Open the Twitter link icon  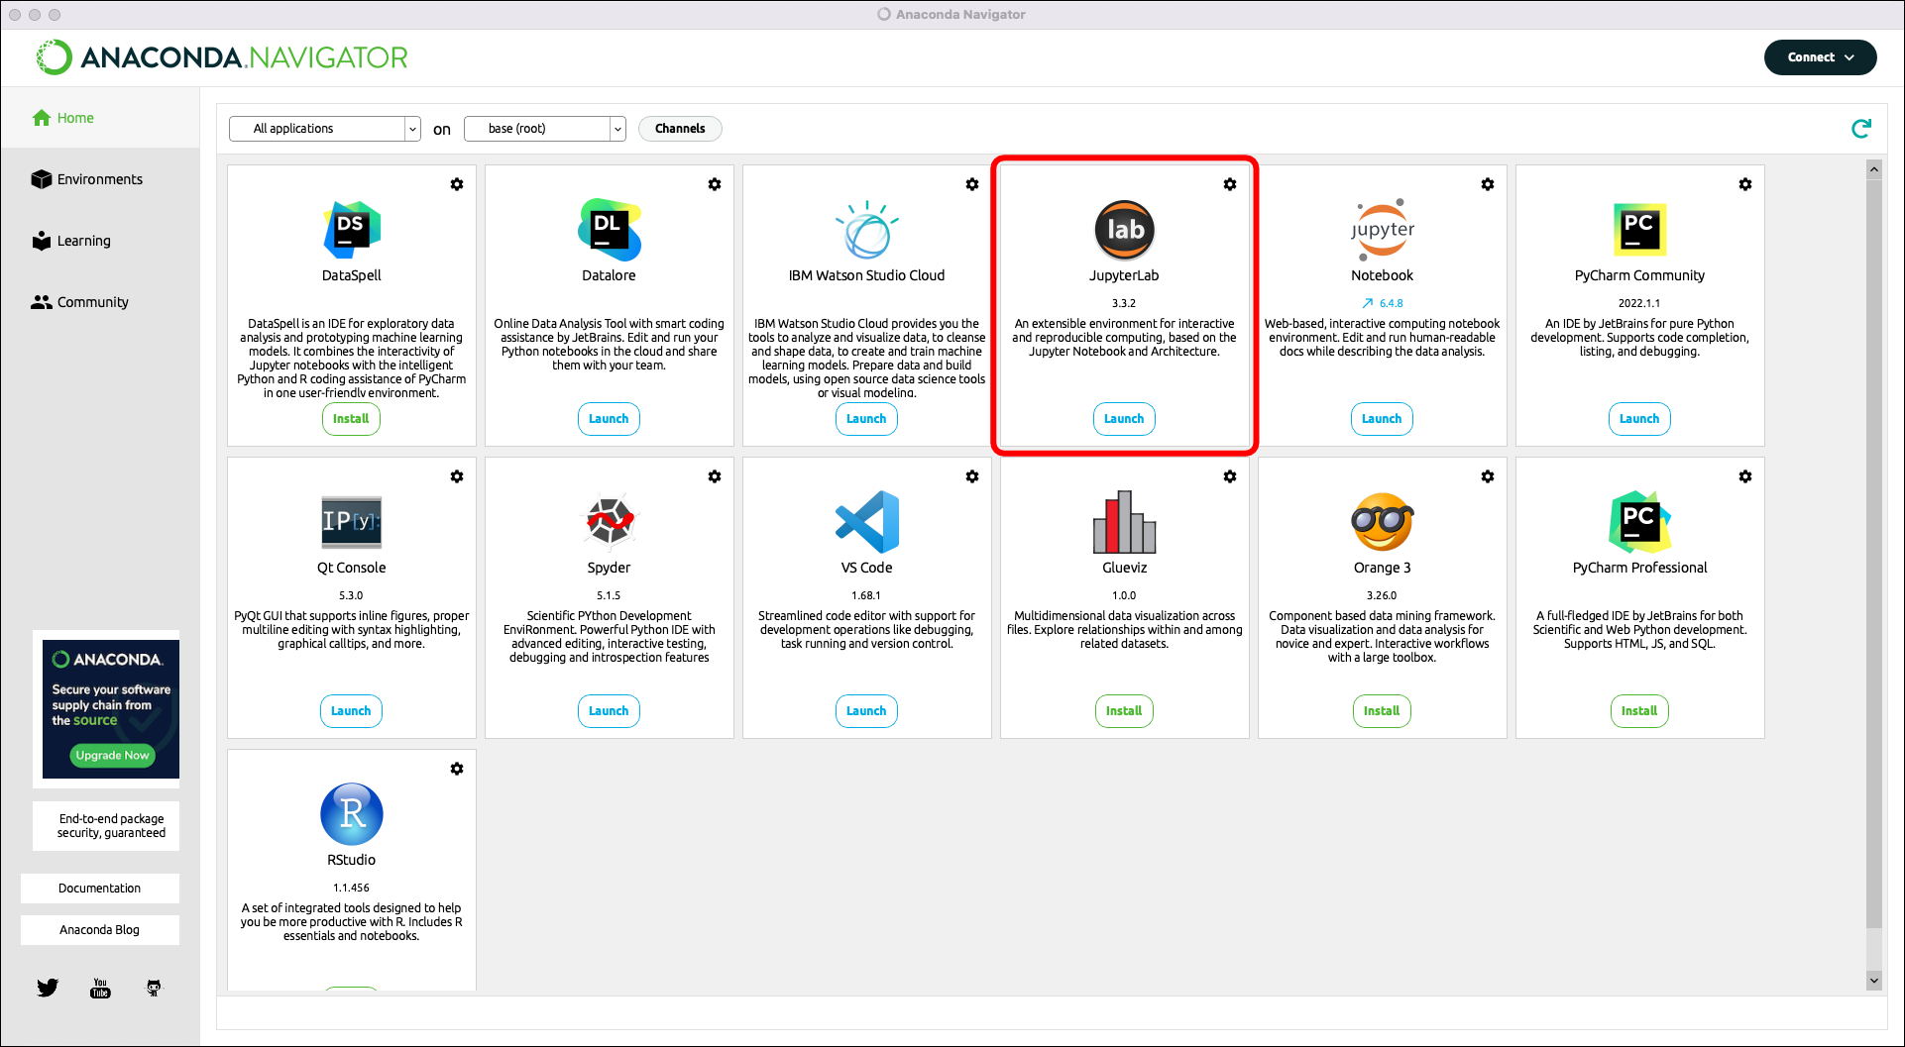(48, 988)
